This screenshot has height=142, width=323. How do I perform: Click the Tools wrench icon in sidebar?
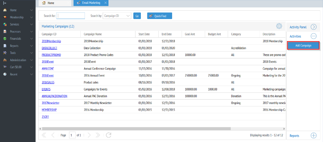click(5, 53)
